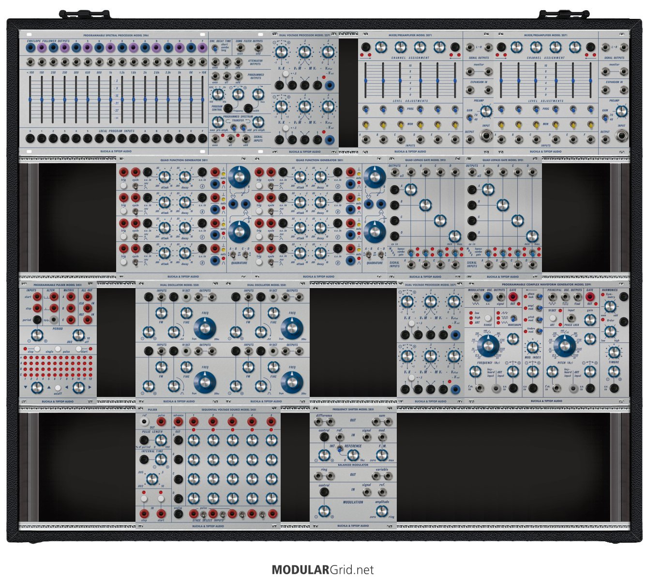Click the PHASE LOCK input jack on Model 259t
The image size is (646, 580).
click(x=571, y=318)
